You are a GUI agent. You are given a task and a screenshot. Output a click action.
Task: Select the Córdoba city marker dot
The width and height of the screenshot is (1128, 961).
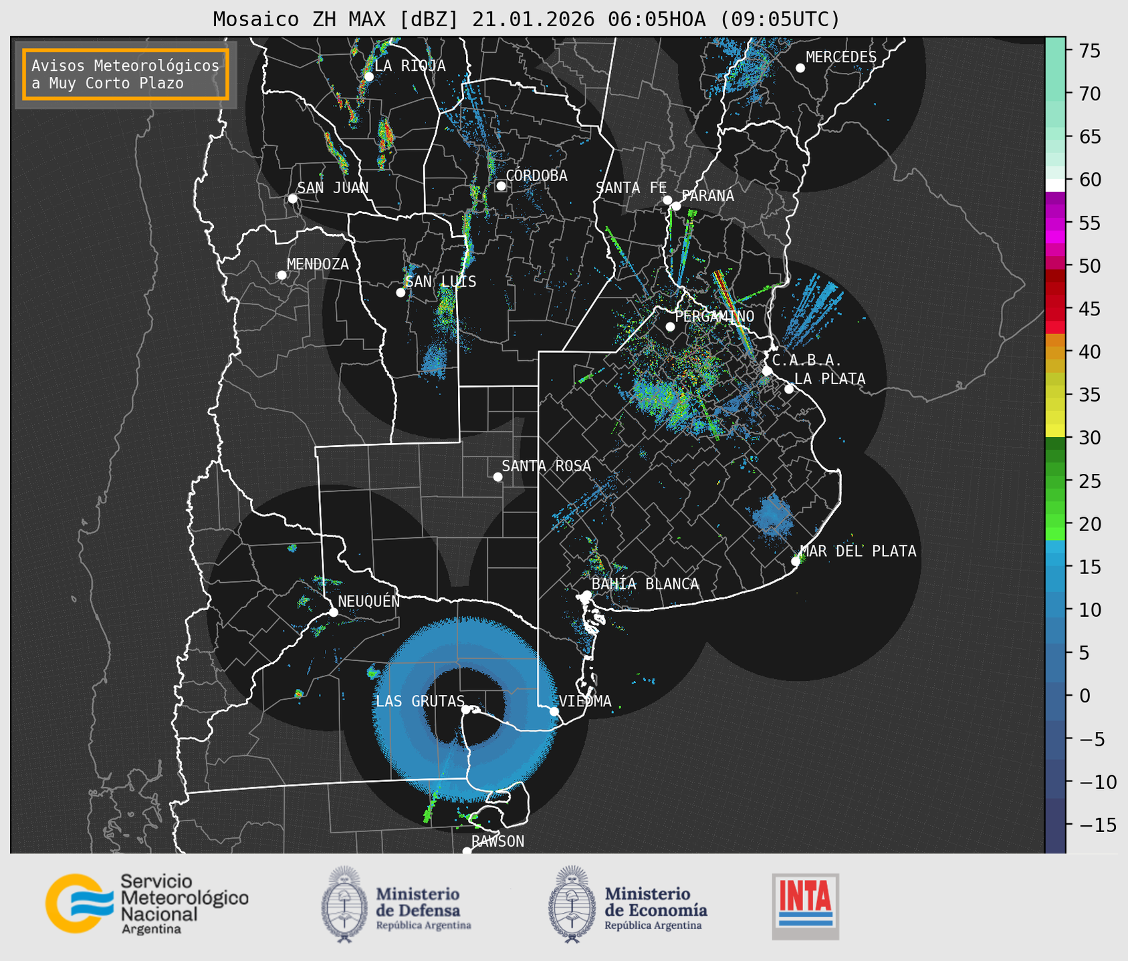tap(501, 186)
